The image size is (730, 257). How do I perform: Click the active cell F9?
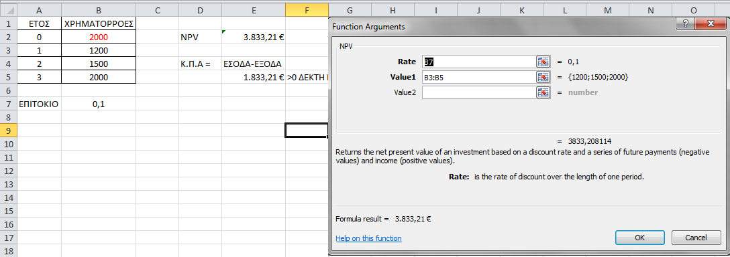click(307, 130)
